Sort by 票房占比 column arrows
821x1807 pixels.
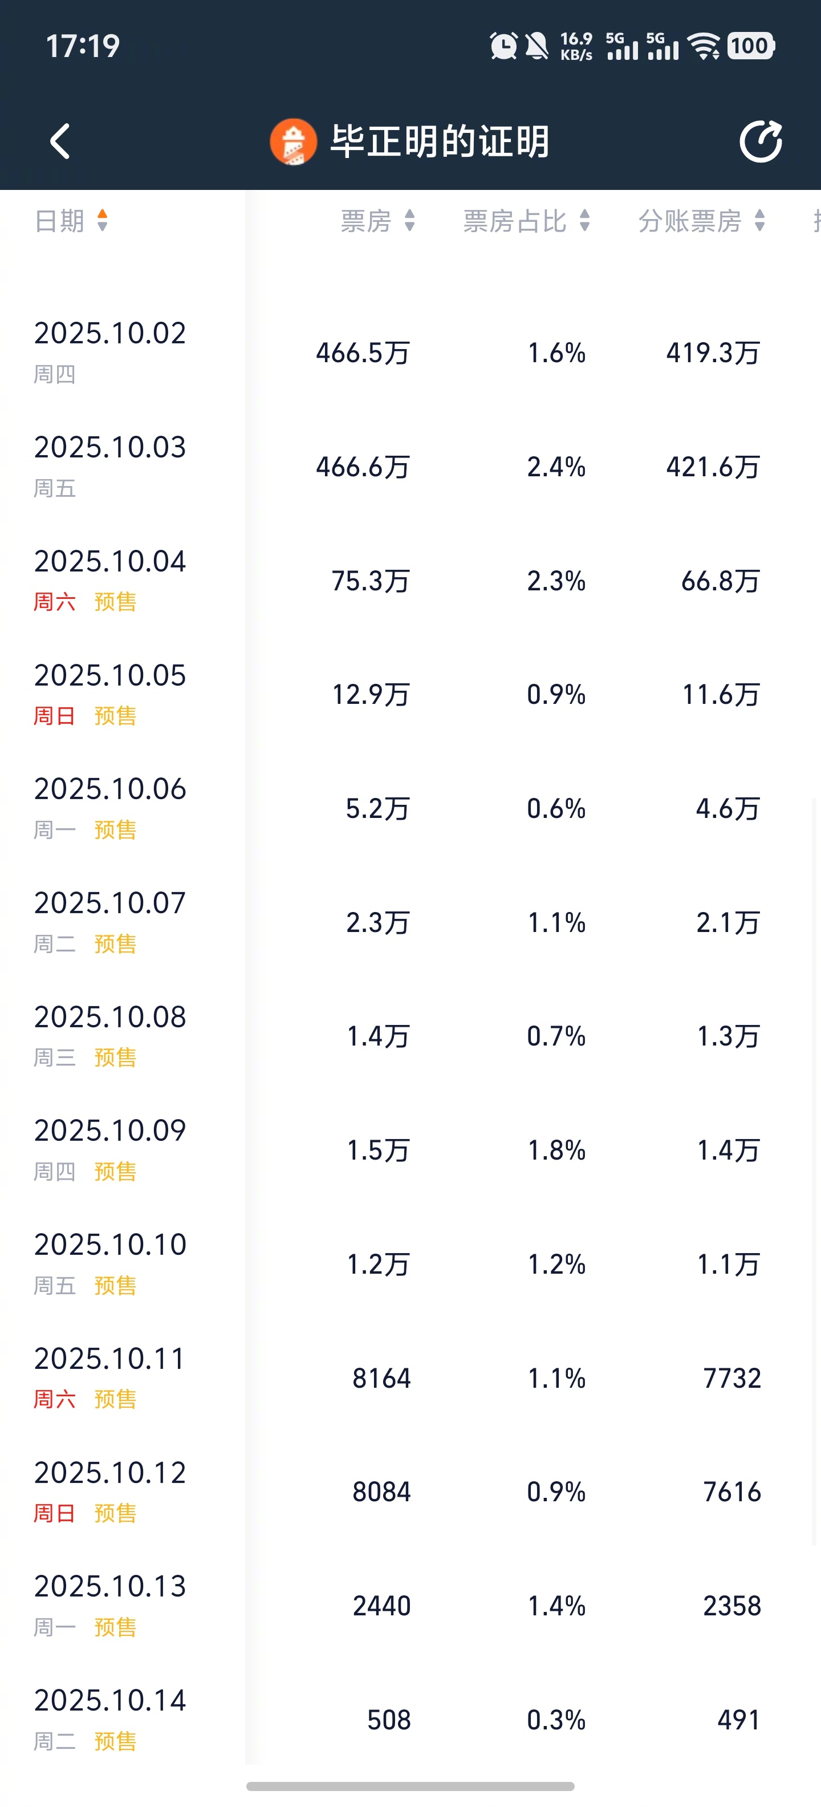point(585,221)
